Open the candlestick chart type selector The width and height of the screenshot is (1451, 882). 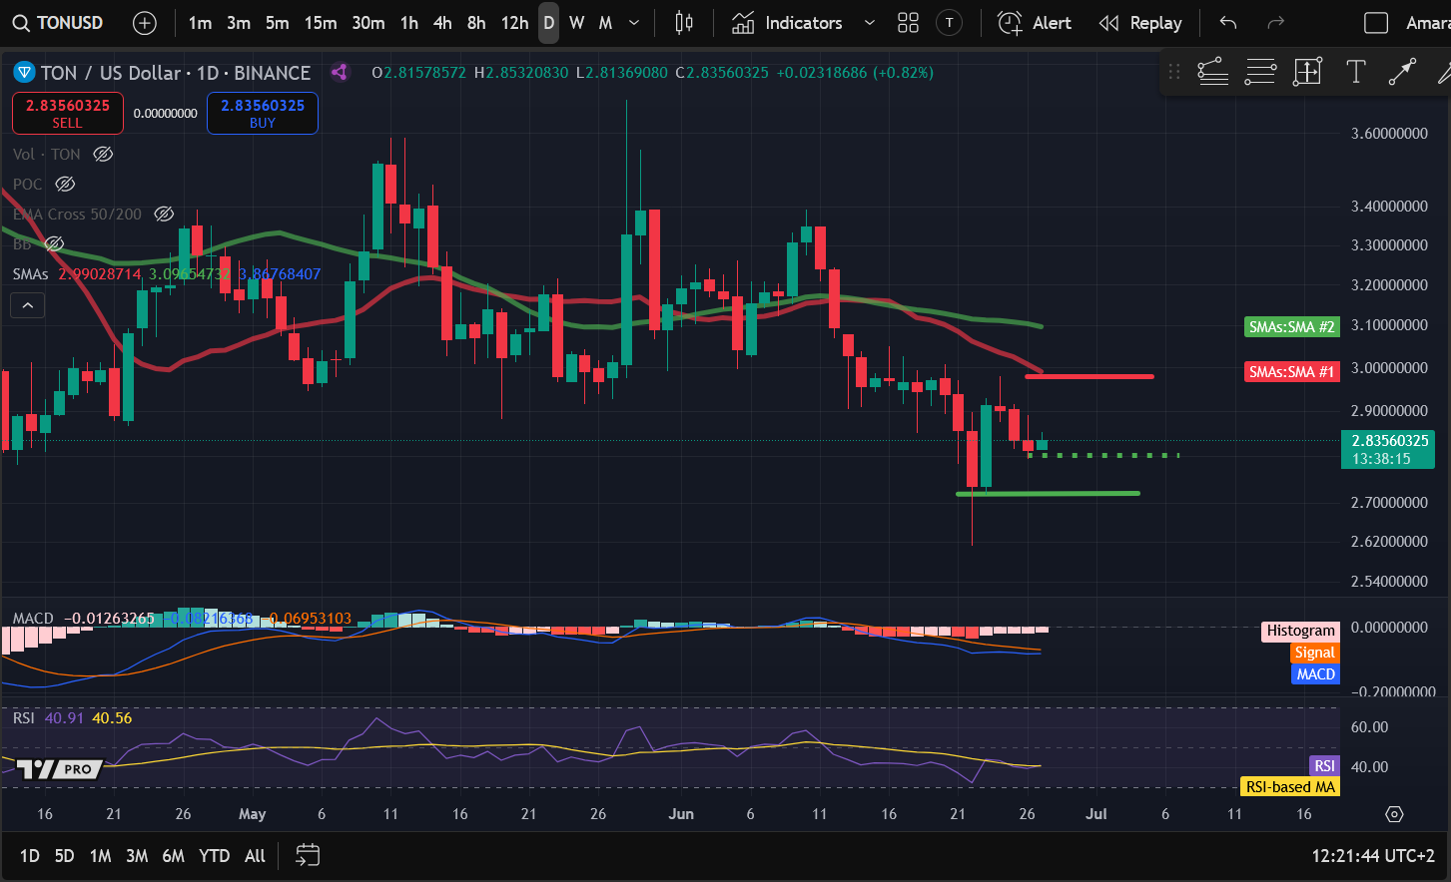684,23
